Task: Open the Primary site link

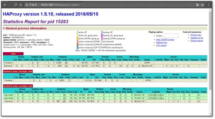Action: [196, 35]
